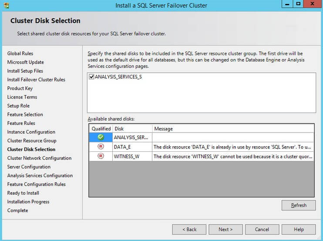This screenshot has width=323, height=241.
Task: Click the red status icon for DATA_E
Action: [x=101, y=147]
